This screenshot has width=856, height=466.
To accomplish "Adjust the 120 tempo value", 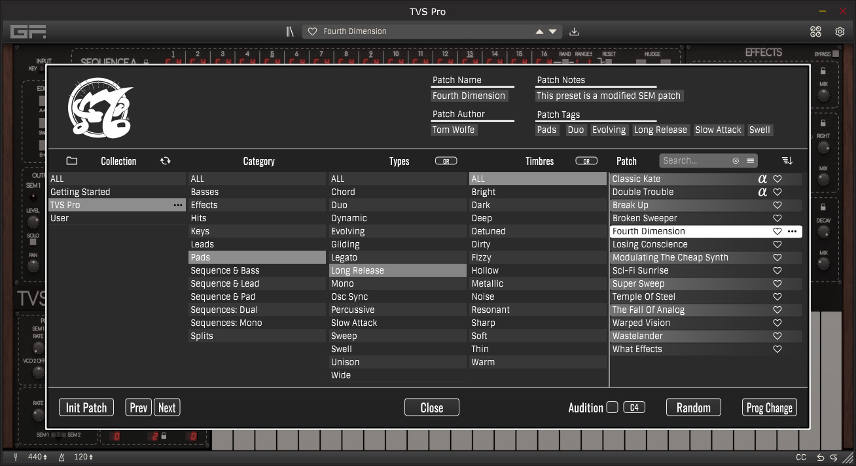I will pyautogui.click(x=83, y=457).
